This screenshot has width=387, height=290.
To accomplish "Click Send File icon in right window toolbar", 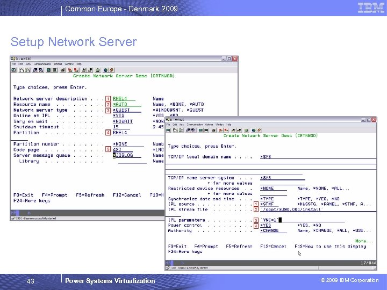I will click(188, 130).
